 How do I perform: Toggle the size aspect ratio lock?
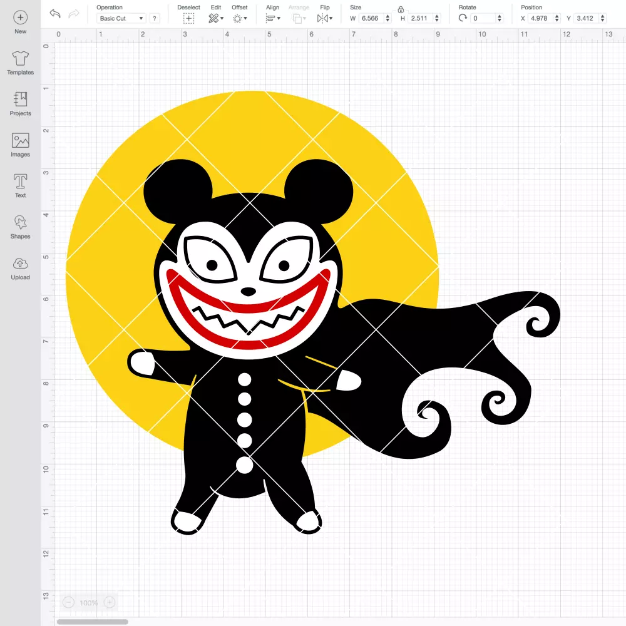(x=401, y=9)
